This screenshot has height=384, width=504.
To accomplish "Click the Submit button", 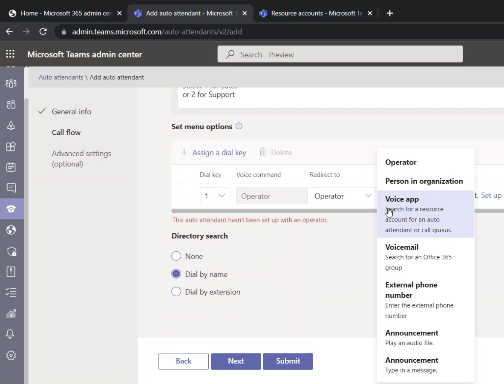I will point(288,361).
